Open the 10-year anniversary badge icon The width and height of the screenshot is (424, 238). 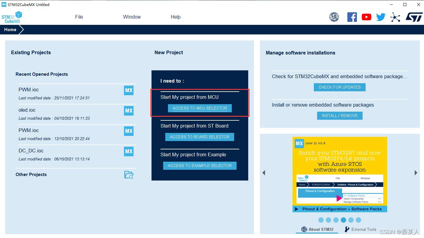click(334, 17)
